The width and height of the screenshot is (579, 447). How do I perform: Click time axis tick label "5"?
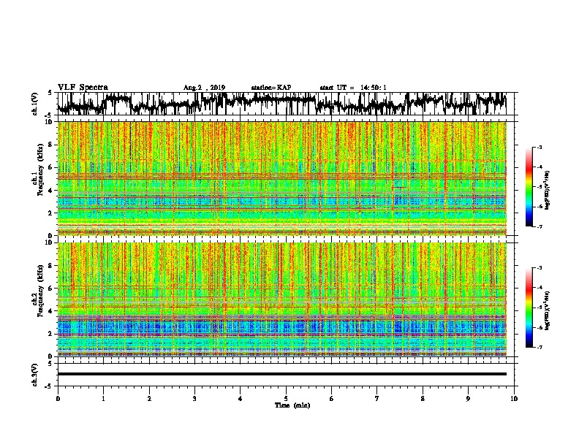coord(286,399)
